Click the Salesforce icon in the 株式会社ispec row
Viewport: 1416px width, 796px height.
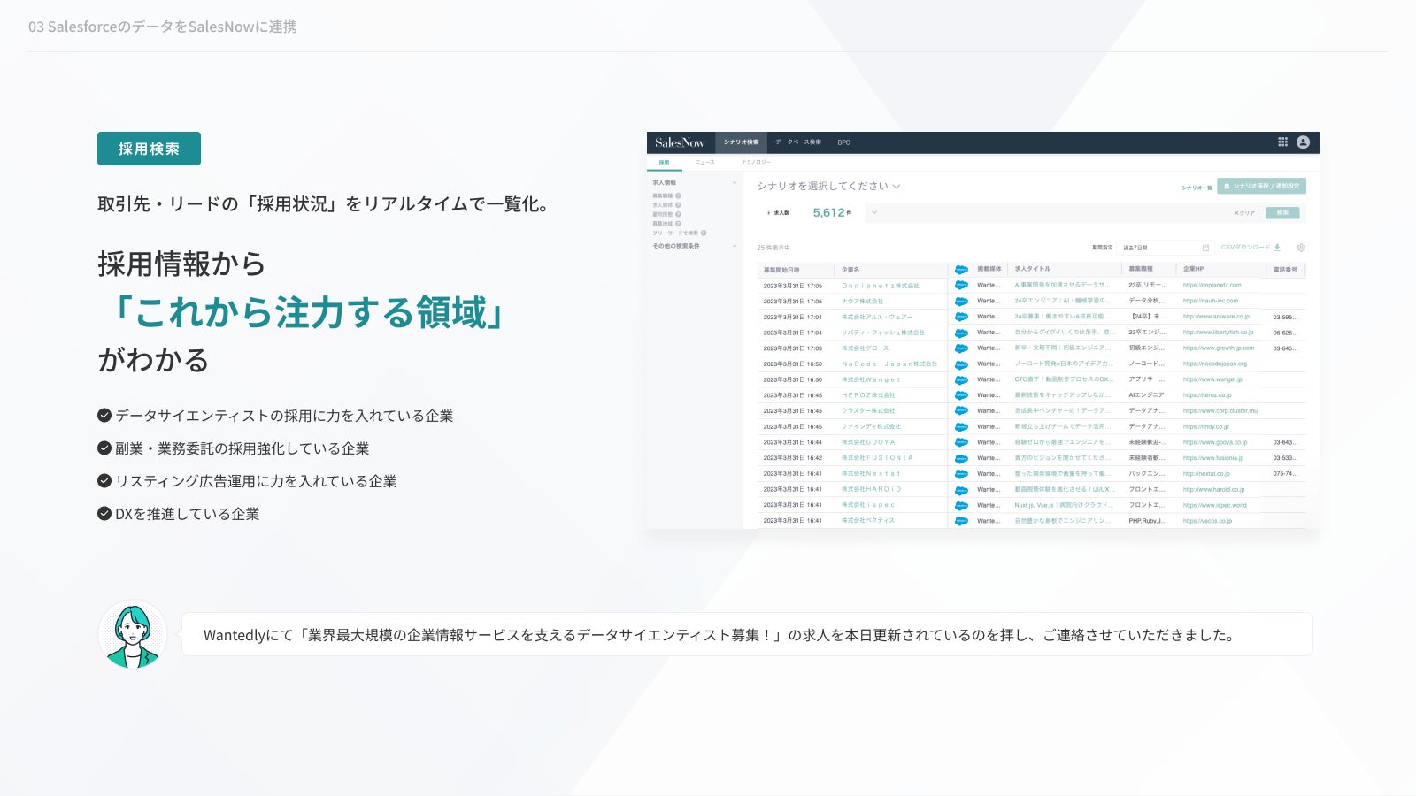click(962, 505)
